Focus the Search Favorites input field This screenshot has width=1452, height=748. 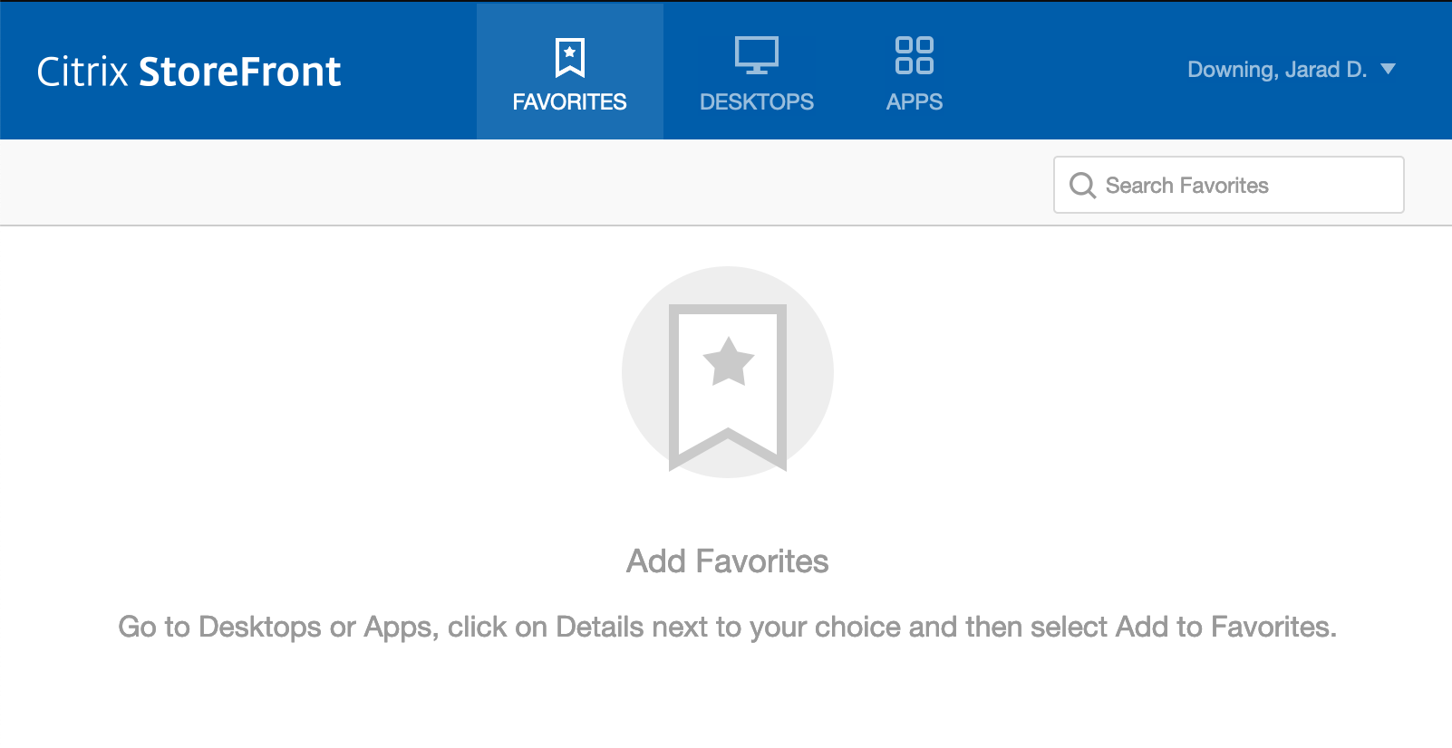coord(1228,185)
